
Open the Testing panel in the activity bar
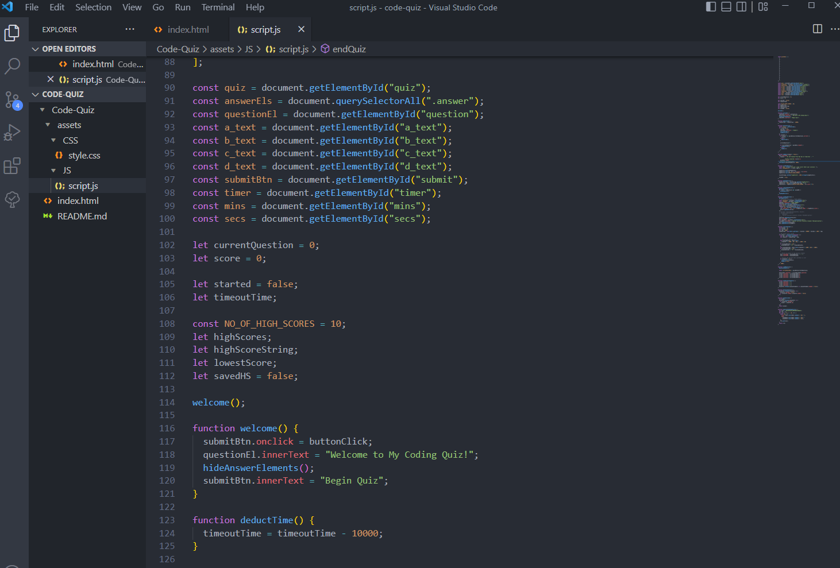[13, 199]
